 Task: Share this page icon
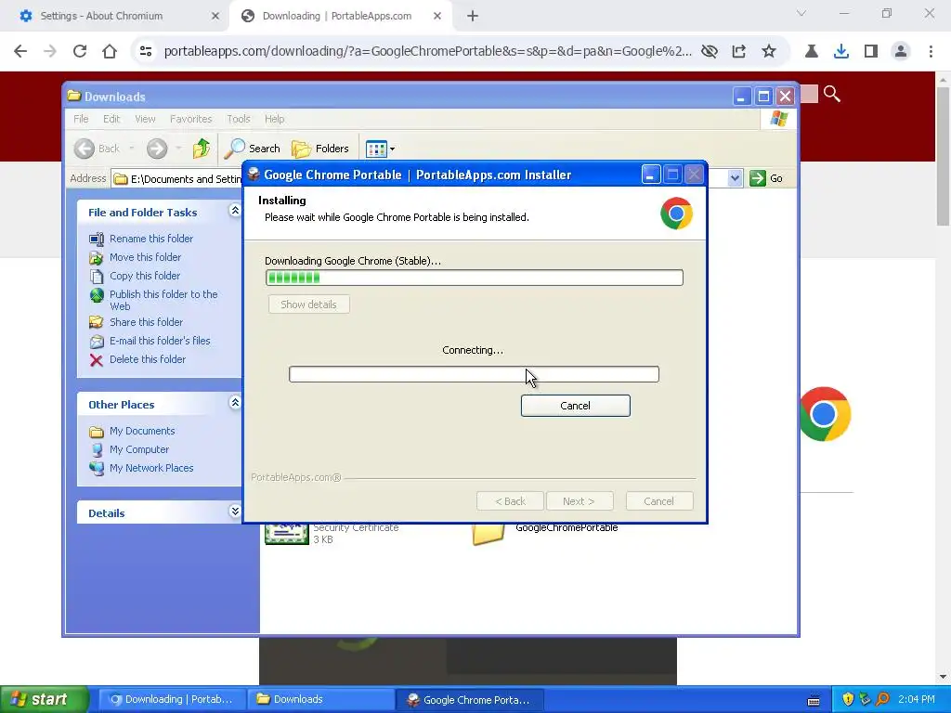click(738, 51)
